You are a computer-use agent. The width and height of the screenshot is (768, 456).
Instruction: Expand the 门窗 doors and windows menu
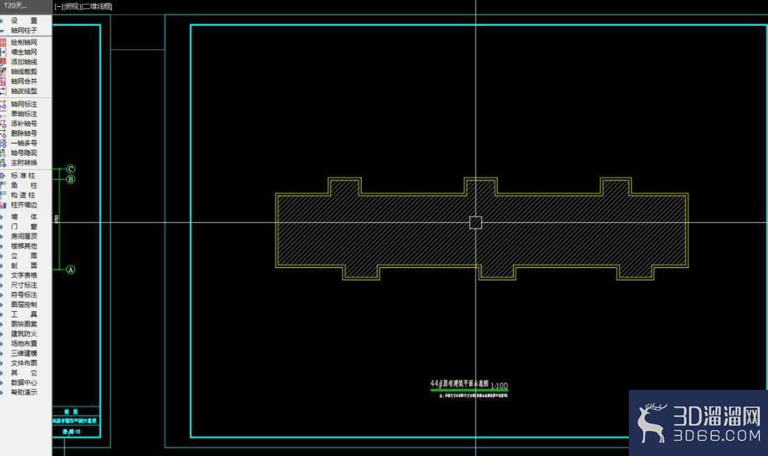24,226
